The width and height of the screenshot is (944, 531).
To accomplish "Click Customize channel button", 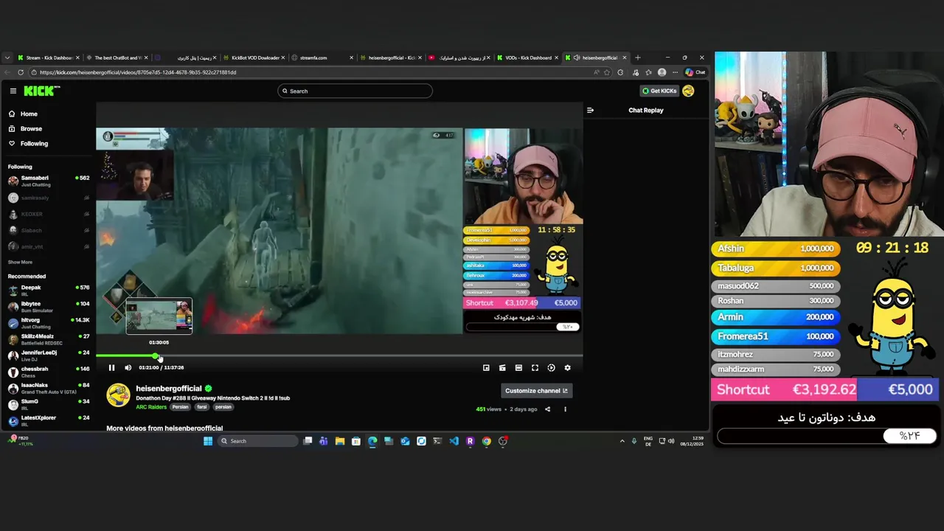I will (x=536, y=391).
